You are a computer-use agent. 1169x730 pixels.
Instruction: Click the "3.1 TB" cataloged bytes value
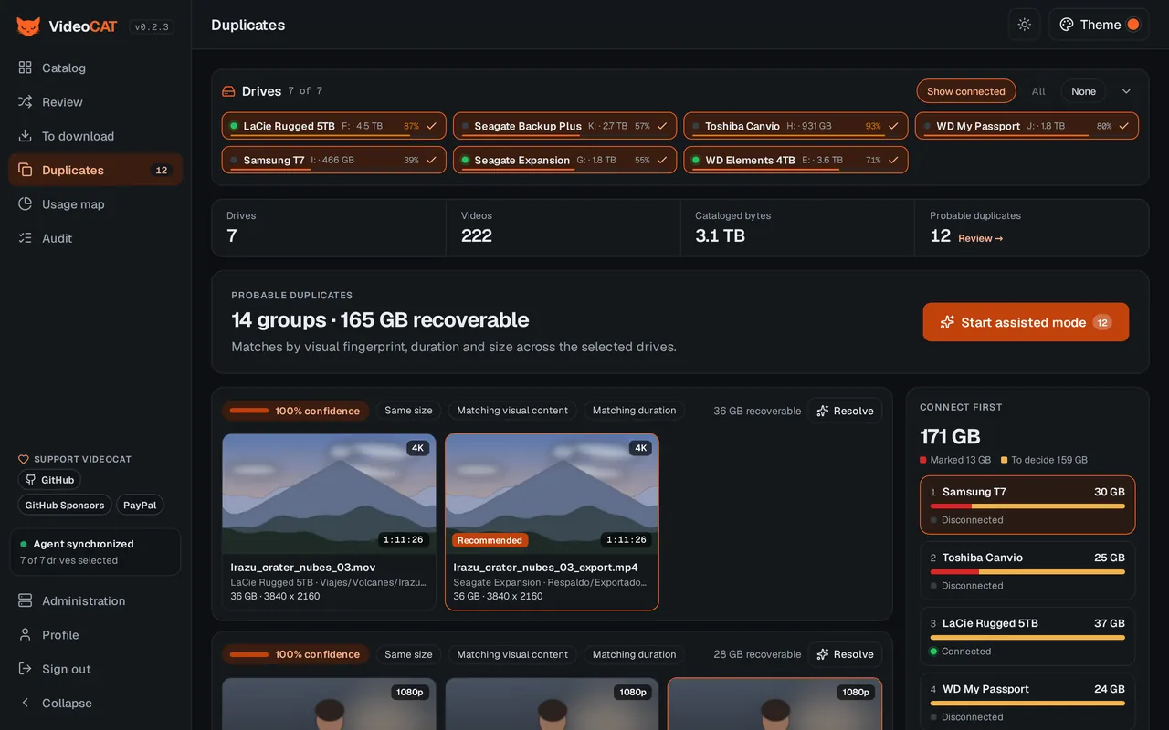(x=720, y=235)
